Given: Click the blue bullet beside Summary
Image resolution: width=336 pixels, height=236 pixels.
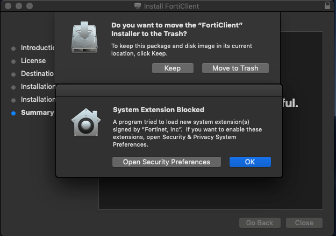Looking at the screenshot, I should [13, 113].
